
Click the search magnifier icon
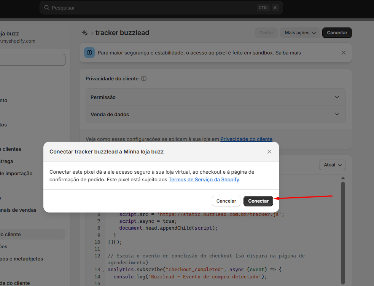[x=47, y=8]
